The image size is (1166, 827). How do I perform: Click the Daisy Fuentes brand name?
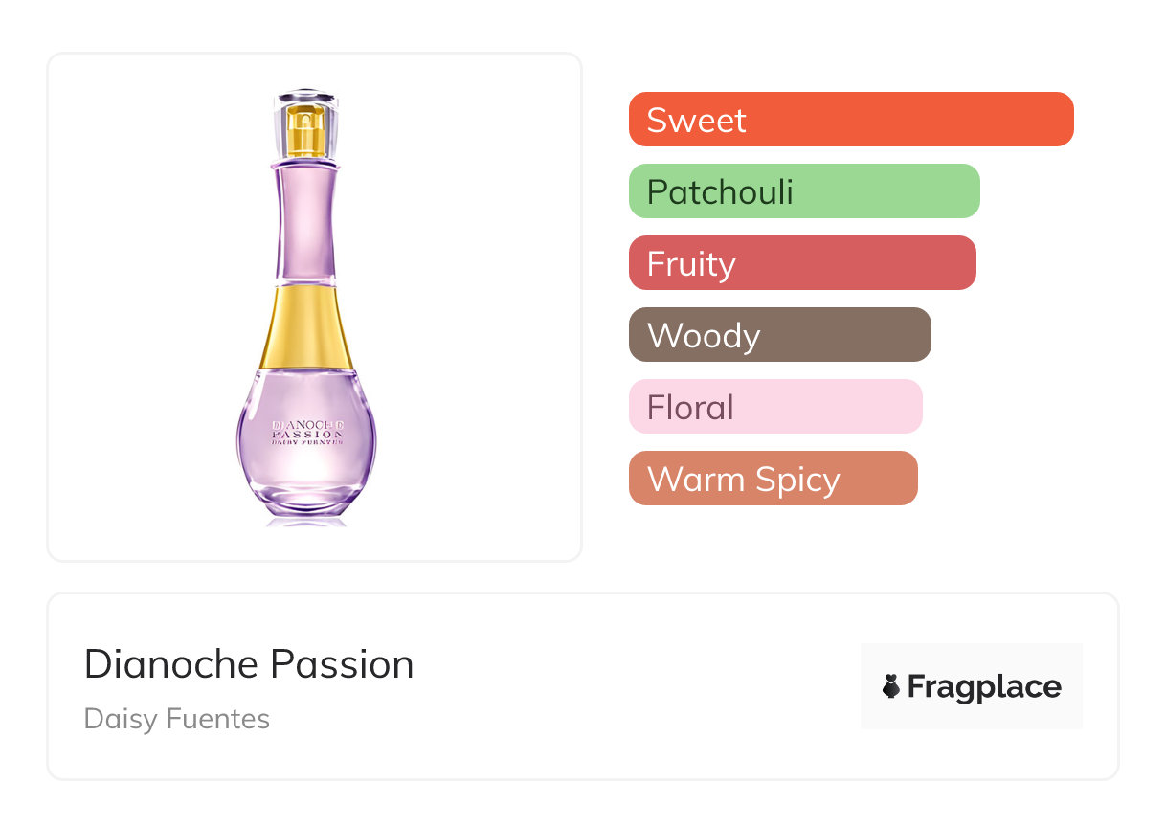click(x=177, y=719)
